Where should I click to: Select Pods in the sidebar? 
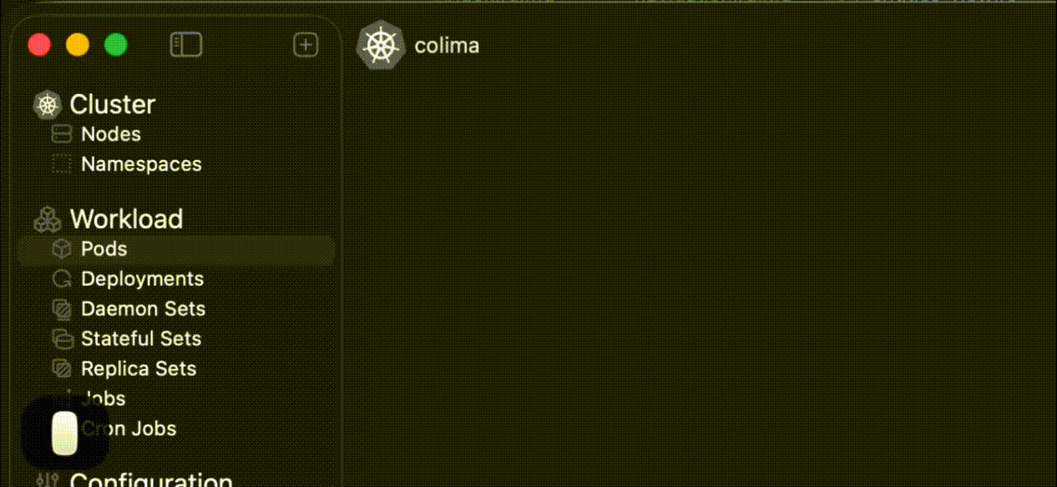click(x=104, y=249)
